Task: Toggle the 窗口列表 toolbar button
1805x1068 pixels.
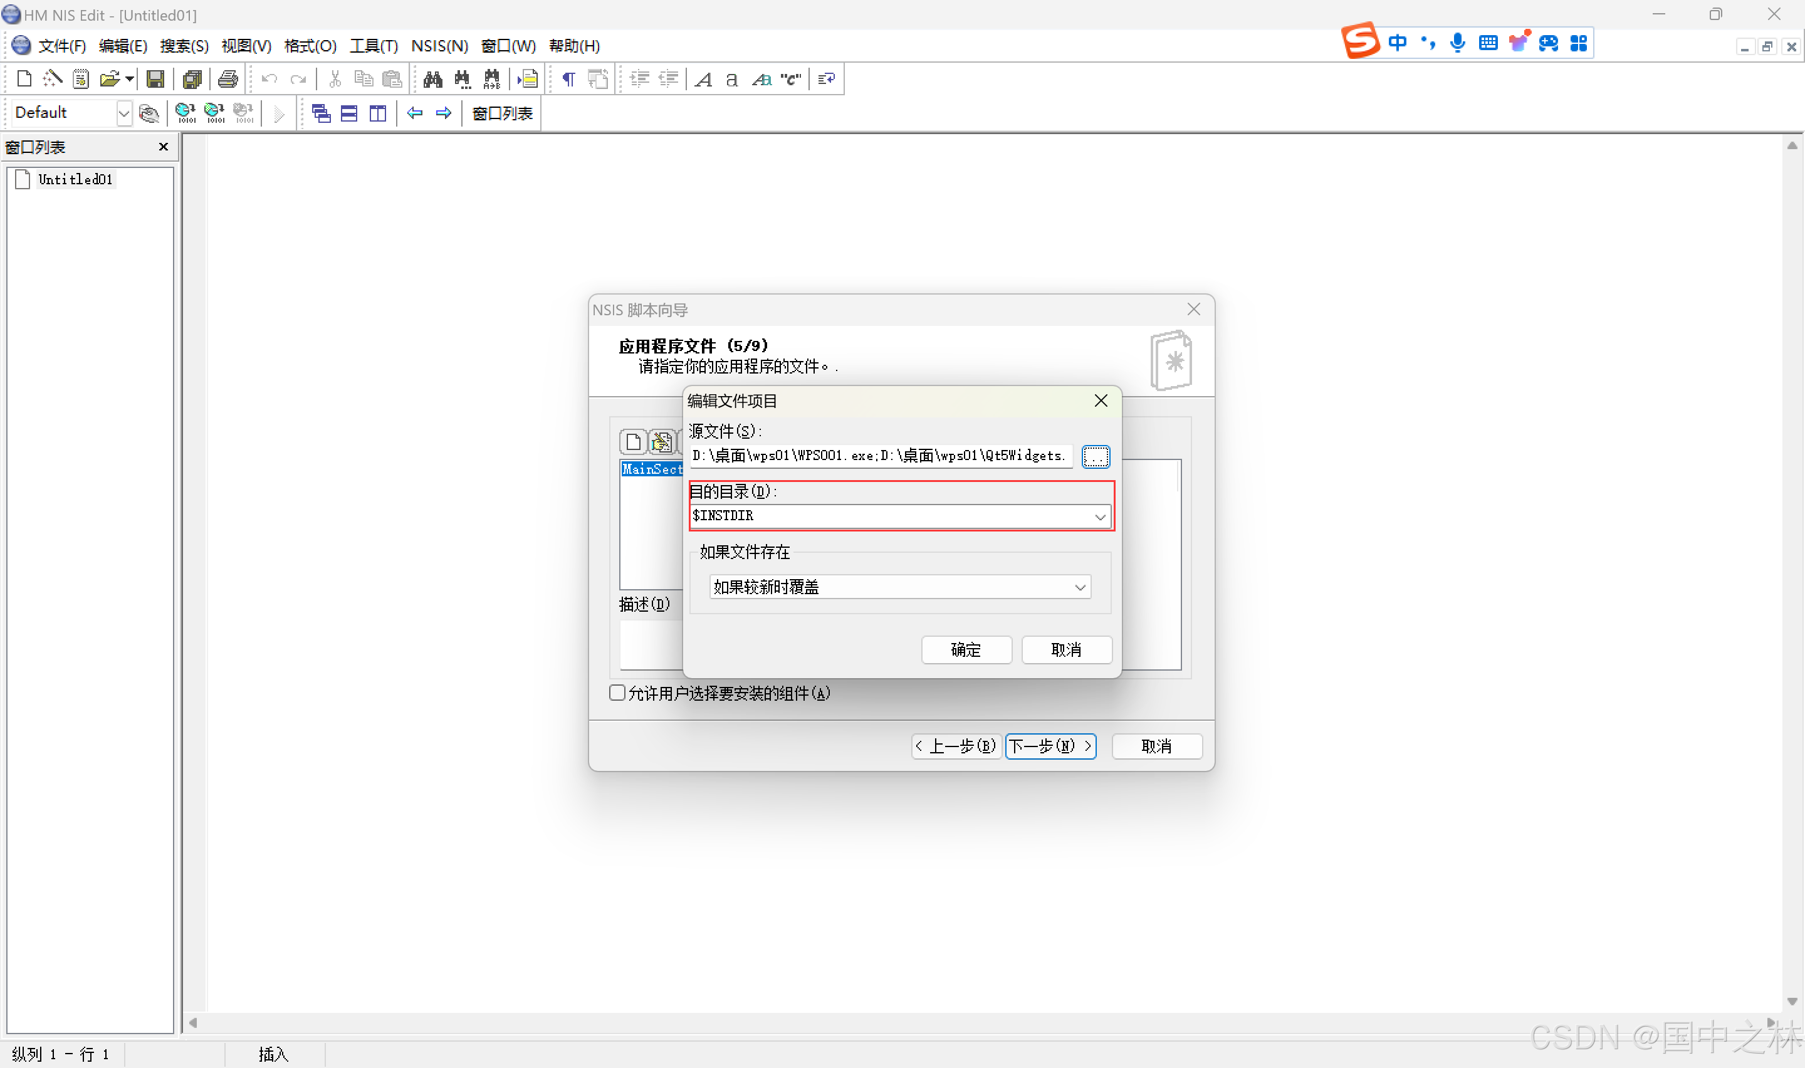Action: coord(502,113)
